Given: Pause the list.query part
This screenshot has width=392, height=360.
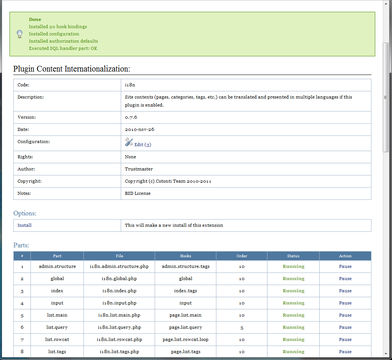Looking at the screenshot, I should (345, 327).
